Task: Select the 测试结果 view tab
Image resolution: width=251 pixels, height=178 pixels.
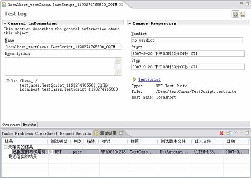Action: 108,133
